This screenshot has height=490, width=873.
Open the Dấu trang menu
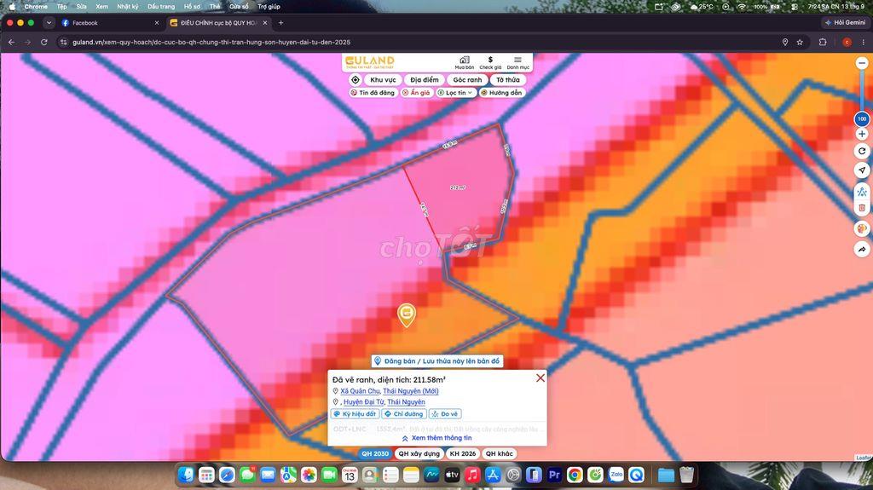click(x=161, y=7)
